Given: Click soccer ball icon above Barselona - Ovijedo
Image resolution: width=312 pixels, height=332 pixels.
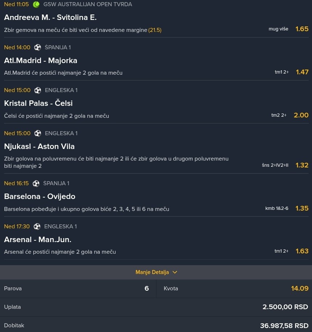Looking at the screenshot, I should [36, 183].
